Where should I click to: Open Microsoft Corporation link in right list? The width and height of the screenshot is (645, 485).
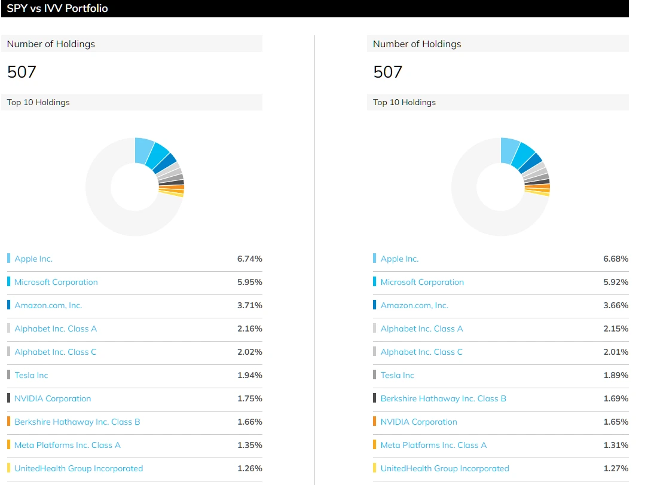coord(422,282)
